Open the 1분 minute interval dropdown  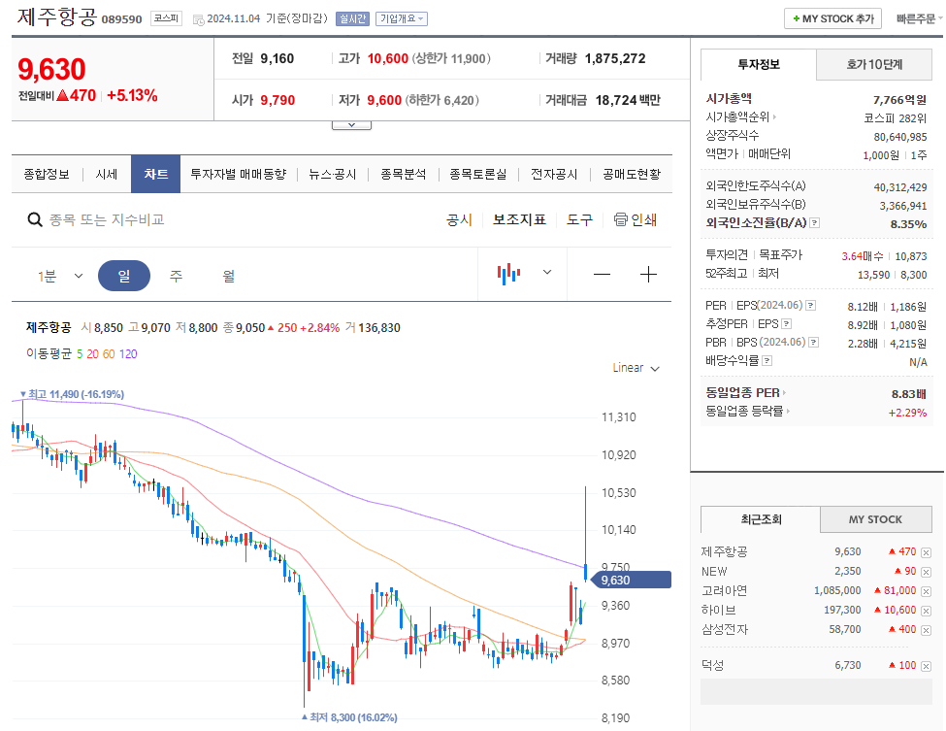(60, 277)
